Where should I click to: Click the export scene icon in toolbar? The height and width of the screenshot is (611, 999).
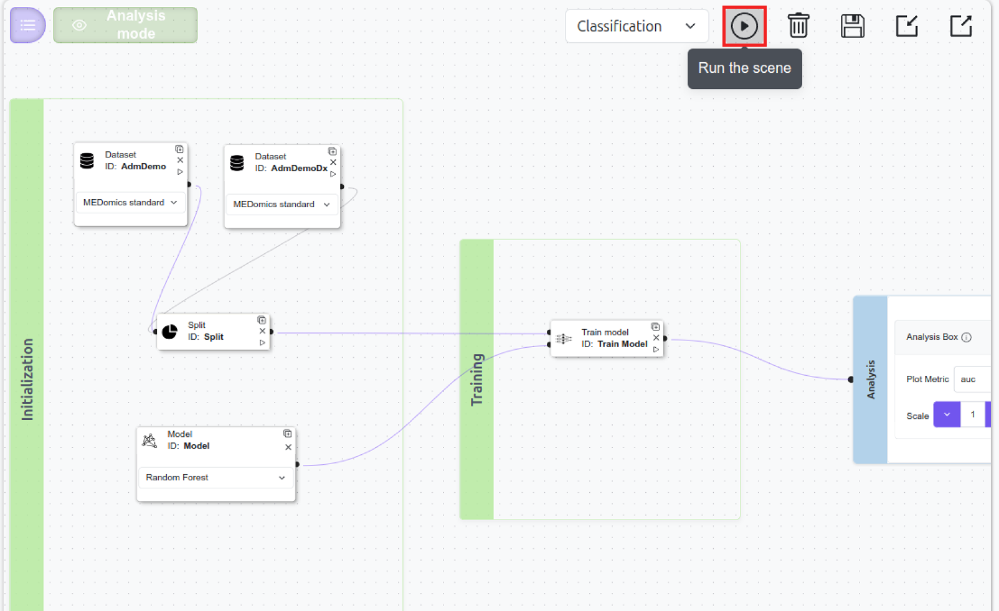(x=960, y=26)
